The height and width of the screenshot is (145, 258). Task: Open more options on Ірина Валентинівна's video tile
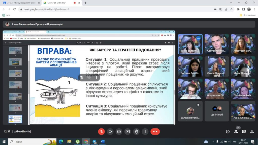(198, 38)
